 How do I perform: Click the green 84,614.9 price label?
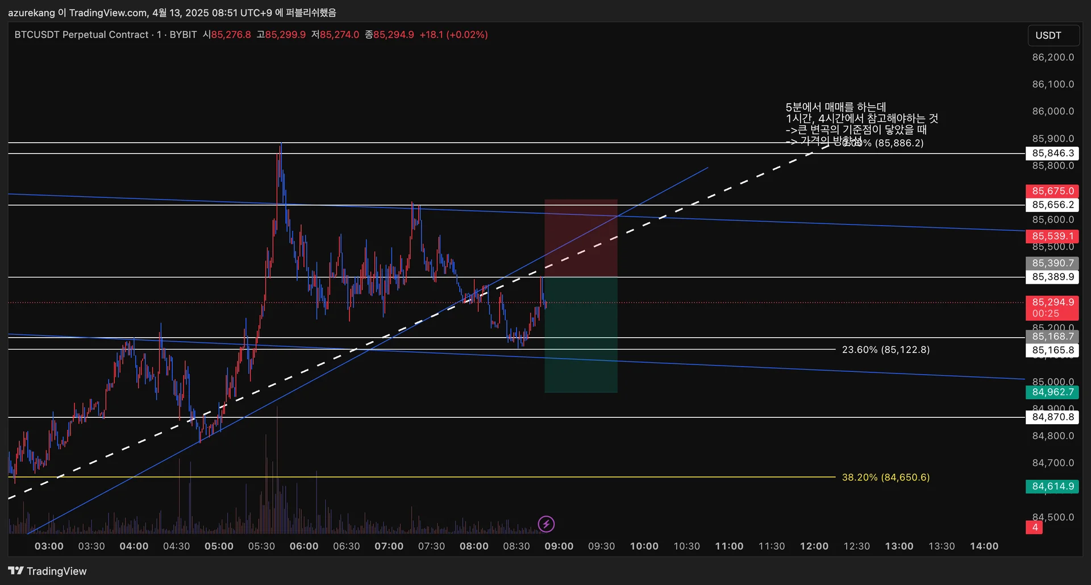(x=1052, y=487)
